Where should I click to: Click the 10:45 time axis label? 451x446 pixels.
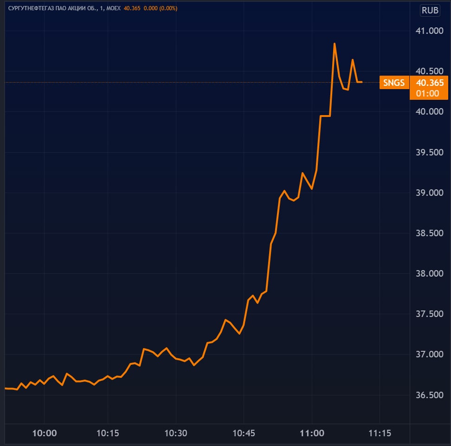[244, 433]
